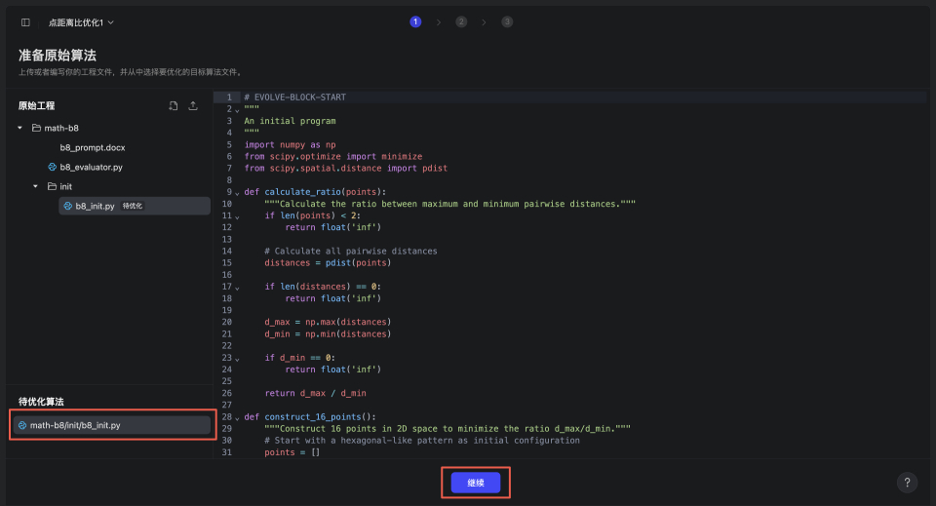
Task: Click the new file icon beside 原始工程
Action: tap(173, 105)
